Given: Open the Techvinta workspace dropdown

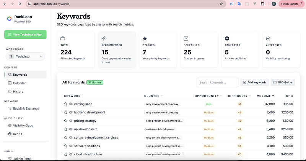Looking at the screenshot, I should tap(25, 56).
